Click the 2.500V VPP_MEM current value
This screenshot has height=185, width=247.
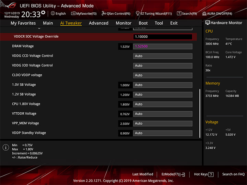pos(125,124)
